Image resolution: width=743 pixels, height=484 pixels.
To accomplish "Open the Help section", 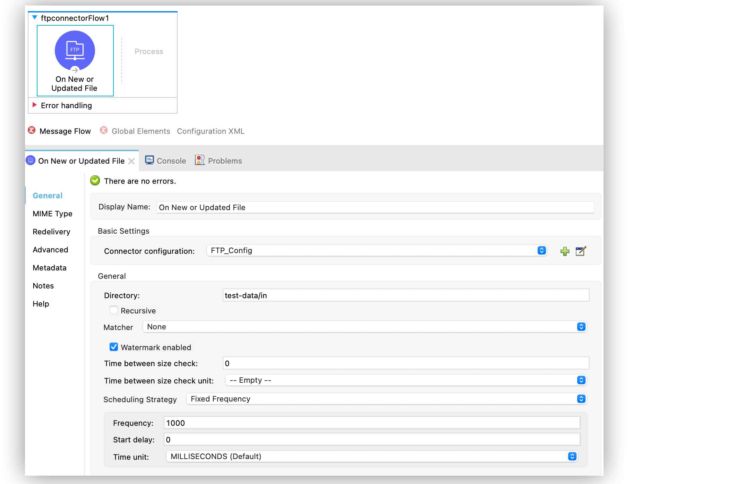I will tap(41, 304).
